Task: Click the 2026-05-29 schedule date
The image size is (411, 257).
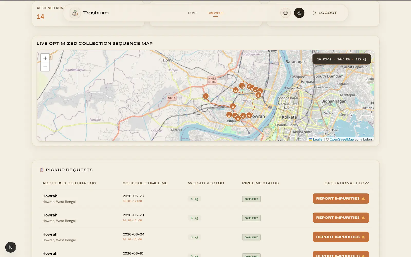Action: point(133,215)
